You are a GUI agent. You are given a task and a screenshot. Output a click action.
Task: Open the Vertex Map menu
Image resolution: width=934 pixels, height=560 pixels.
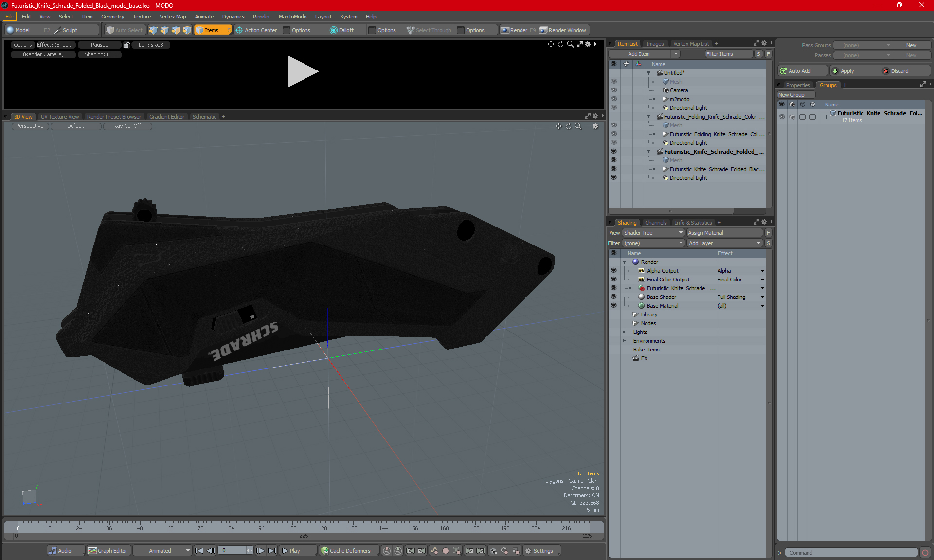pos(173,17)
